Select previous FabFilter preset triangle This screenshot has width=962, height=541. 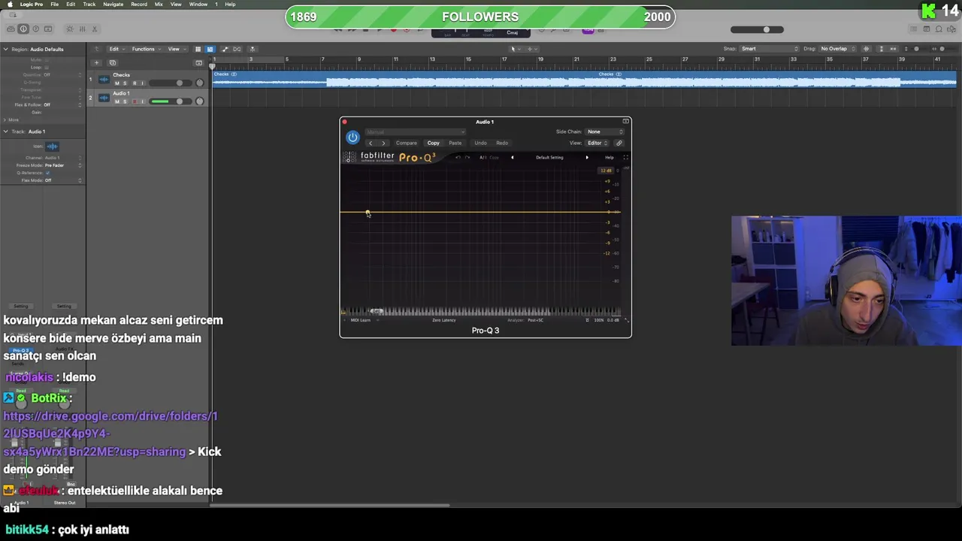coord(513,158)
